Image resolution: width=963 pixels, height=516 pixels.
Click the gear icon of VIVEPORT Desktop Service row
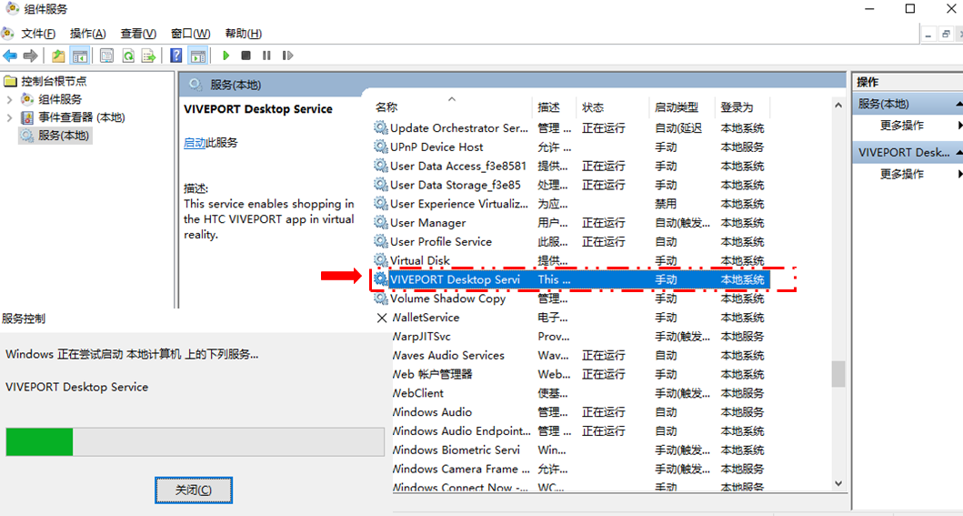pyautogui.click(x=381, y=279)
